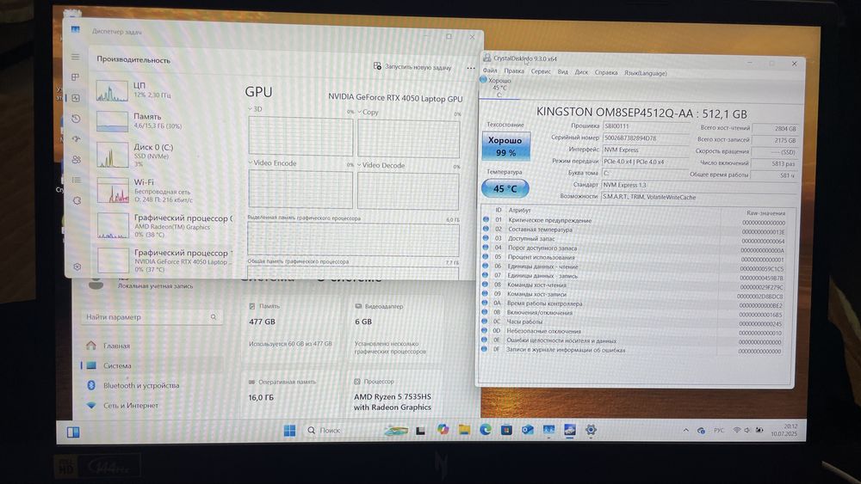The image size is (861, 484).
Task: Open Файл menu in CrystalDiskInfo
Action: tap(490, 70)
